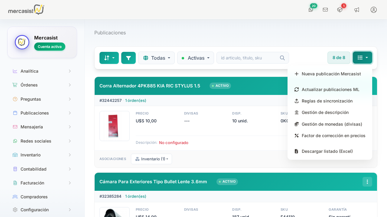Type in the id articulo search field
The height and width of the screenshot is (217, 387).
(249, 58)
